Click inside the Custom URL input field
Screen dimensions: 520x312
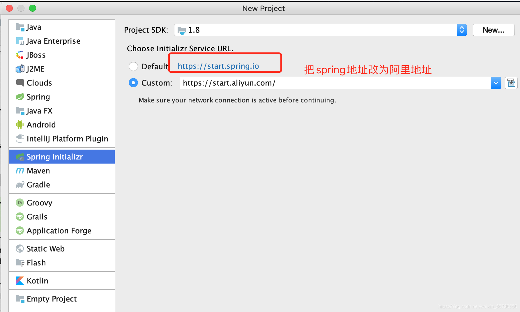(335, 83)
